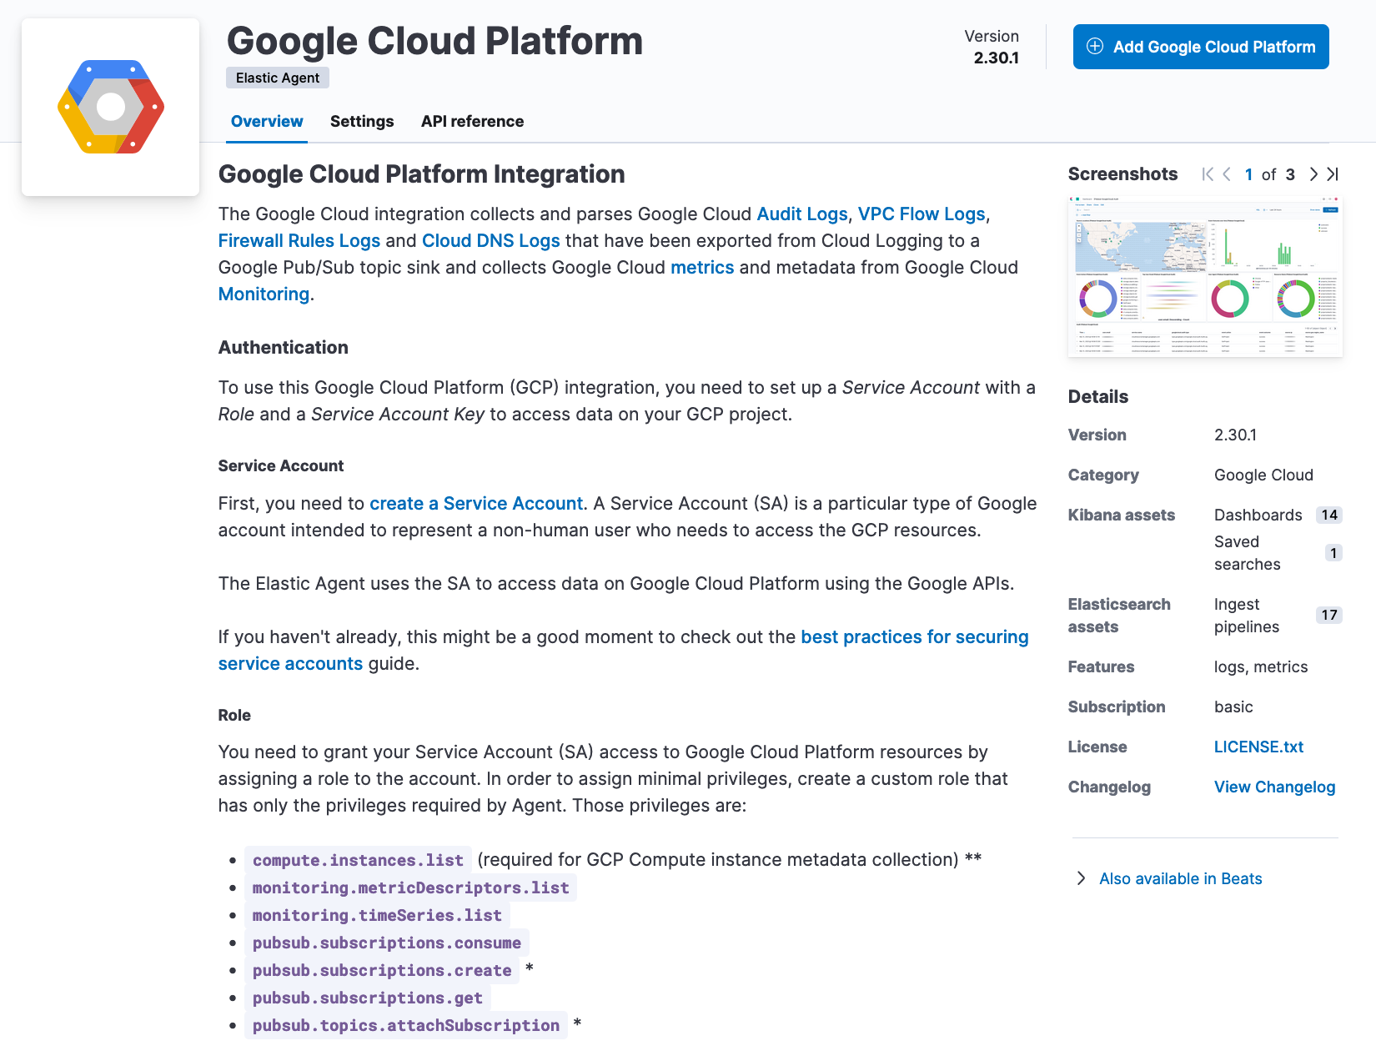Switch to the API reference tab
Screen dimensions: 1376x1061
pos(472,121)
